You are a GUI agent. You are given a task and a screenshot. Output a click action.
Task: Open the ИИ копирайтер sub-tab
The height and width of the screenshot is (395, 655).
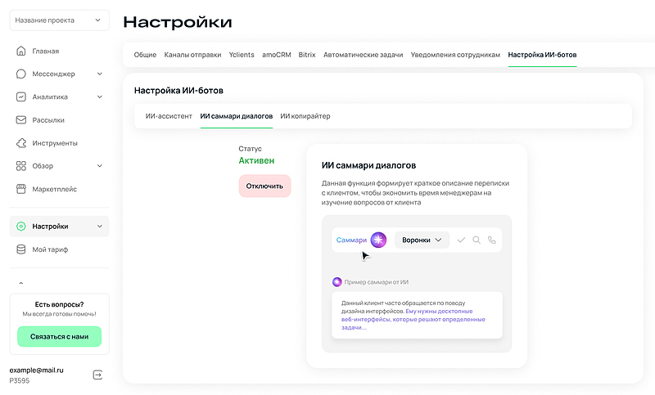point(305,116)
